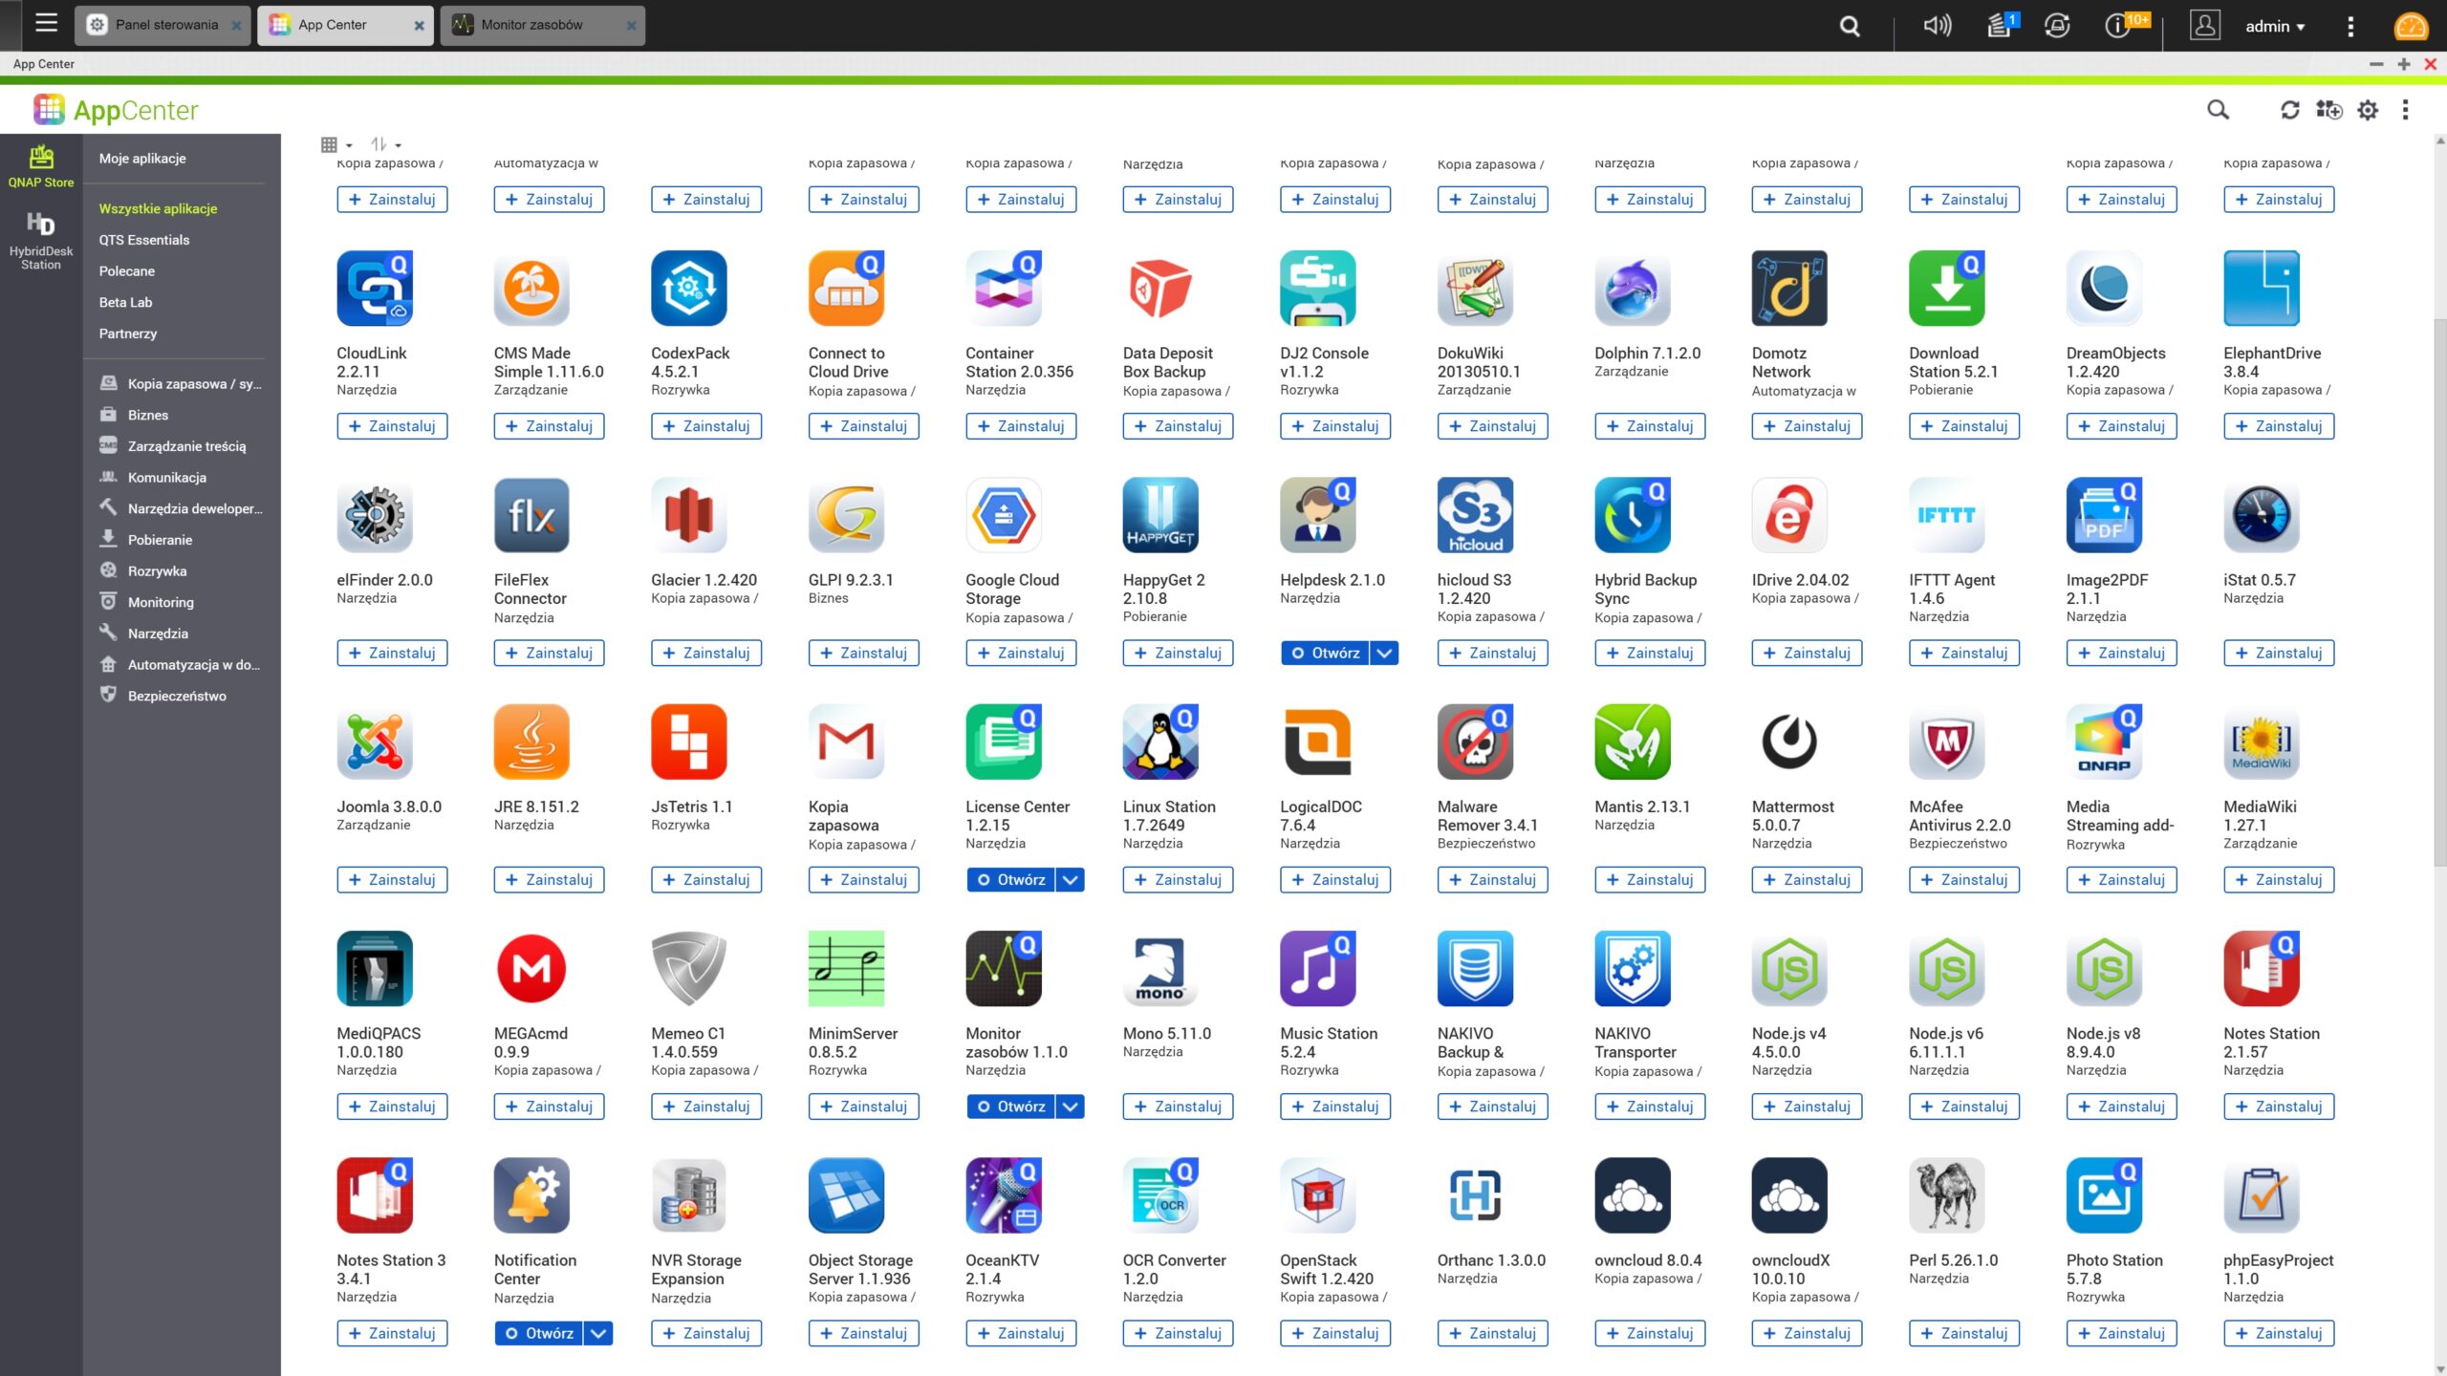
Task: Select QTS Essentials category
Action: click(144, 240)
